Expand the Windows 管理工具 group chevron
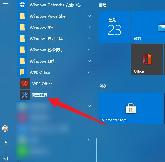Viewport: 165px width, 162px height. coord(89,38)
